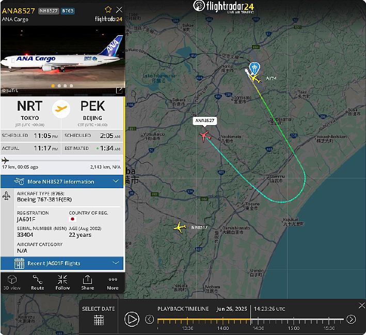Step the timeline backward with left arrow

tap(149, 319)
